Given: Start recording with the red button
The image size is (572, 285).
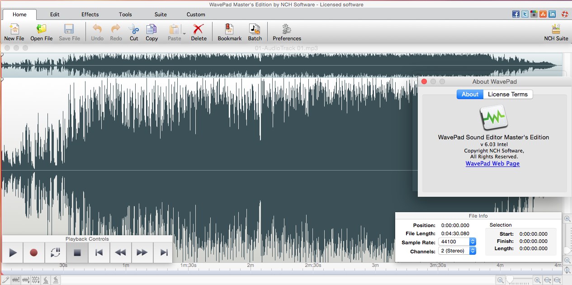Looking at the screenshot, I should (34, 252).
